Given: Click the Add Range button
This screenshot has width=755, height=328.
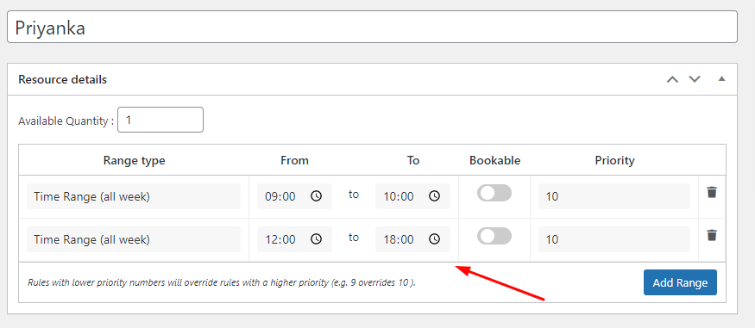Looking at the screenshot, I should 680,282.
